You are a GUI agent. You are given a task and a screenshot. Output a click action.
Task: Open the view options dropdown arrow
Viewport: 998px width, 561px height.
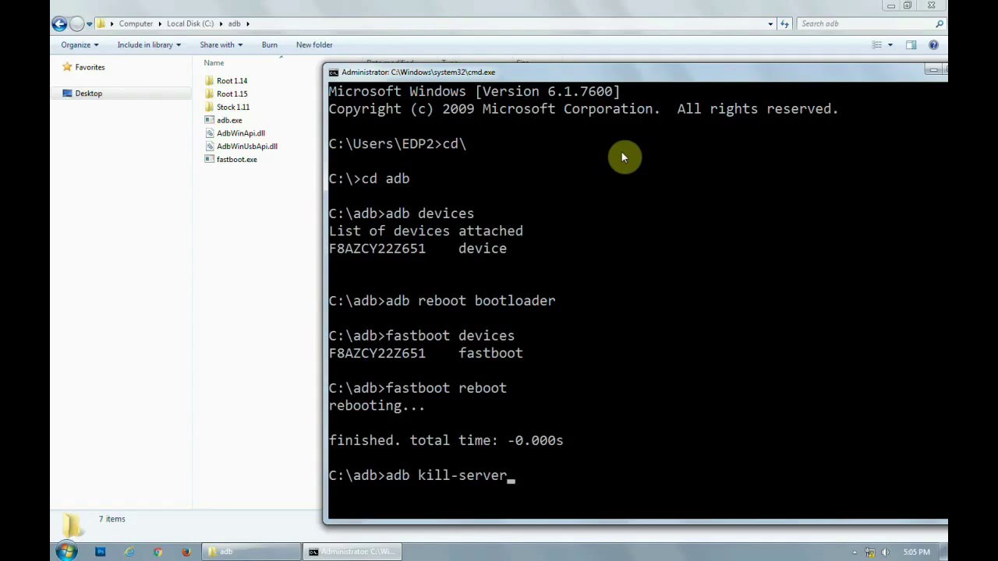tap(890, 45)
